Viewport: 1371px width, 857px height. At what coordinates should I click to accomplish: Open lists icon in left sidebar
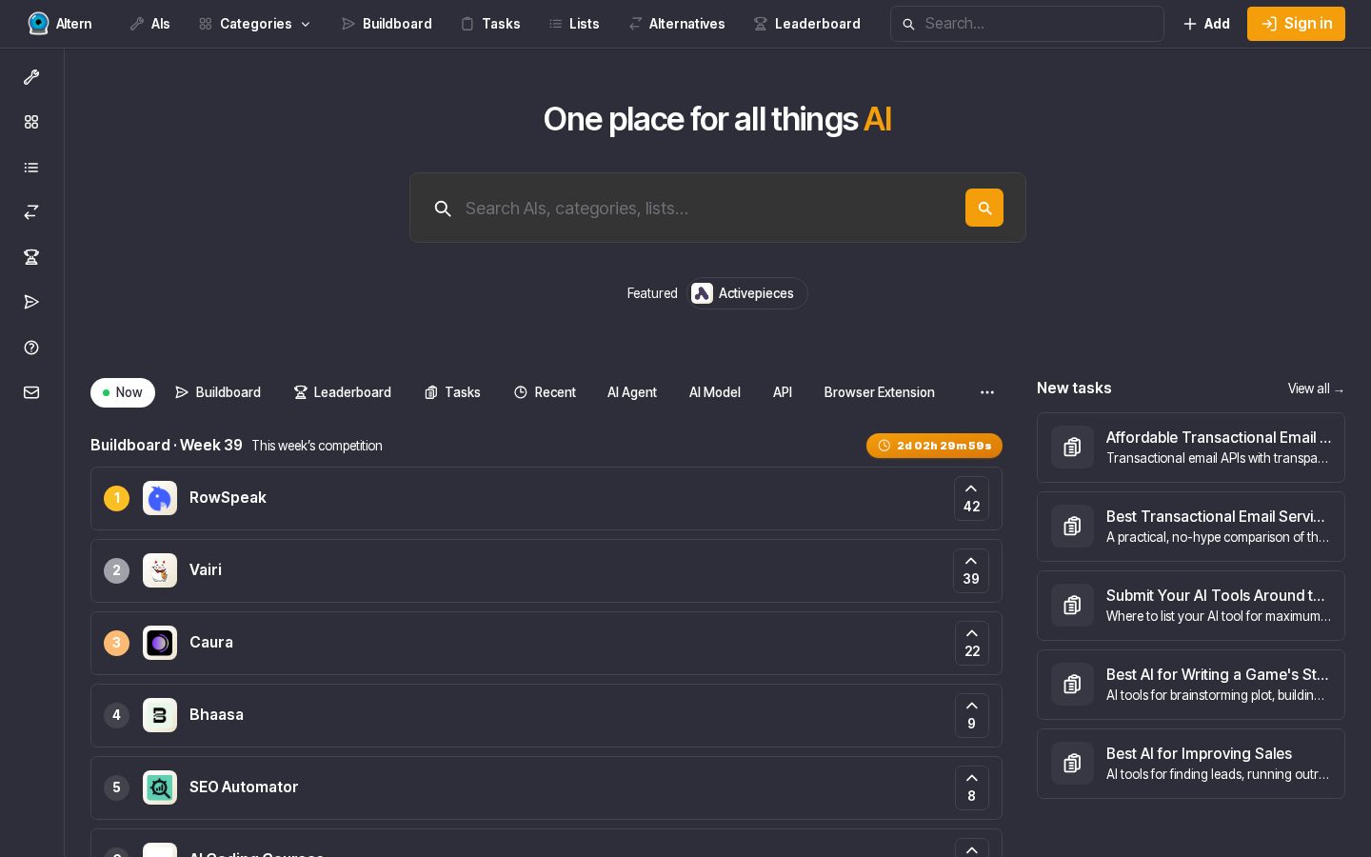pos(31,168)
